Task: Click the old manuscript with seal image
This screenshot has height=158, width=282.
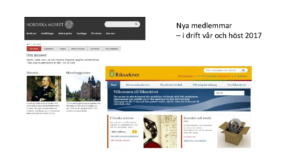Action: 160,131
